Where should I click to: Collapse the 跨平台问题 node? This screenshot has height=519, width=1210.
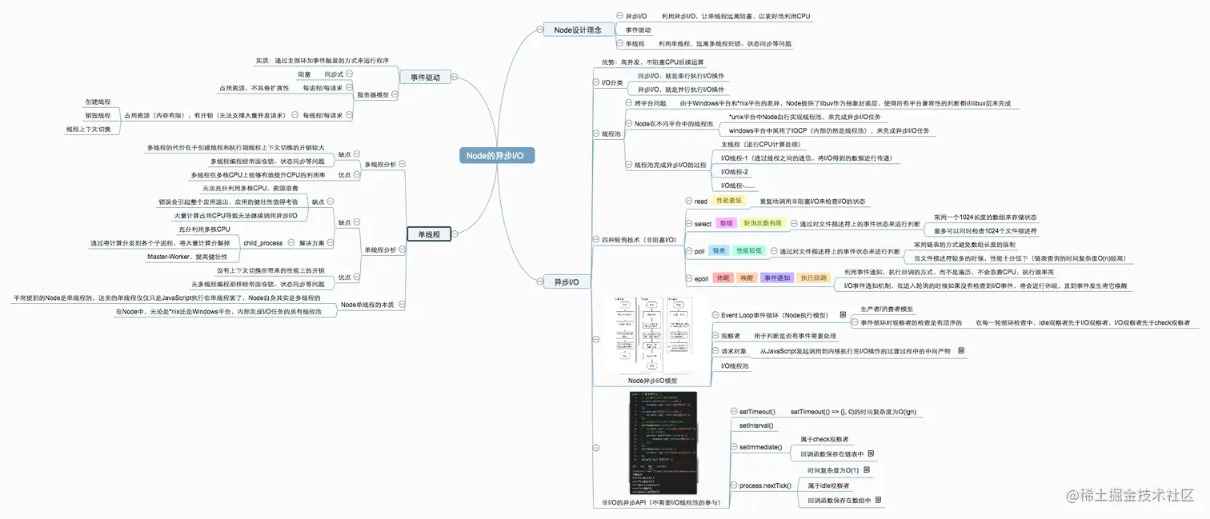pyautogui.click(x=628, y=103)
